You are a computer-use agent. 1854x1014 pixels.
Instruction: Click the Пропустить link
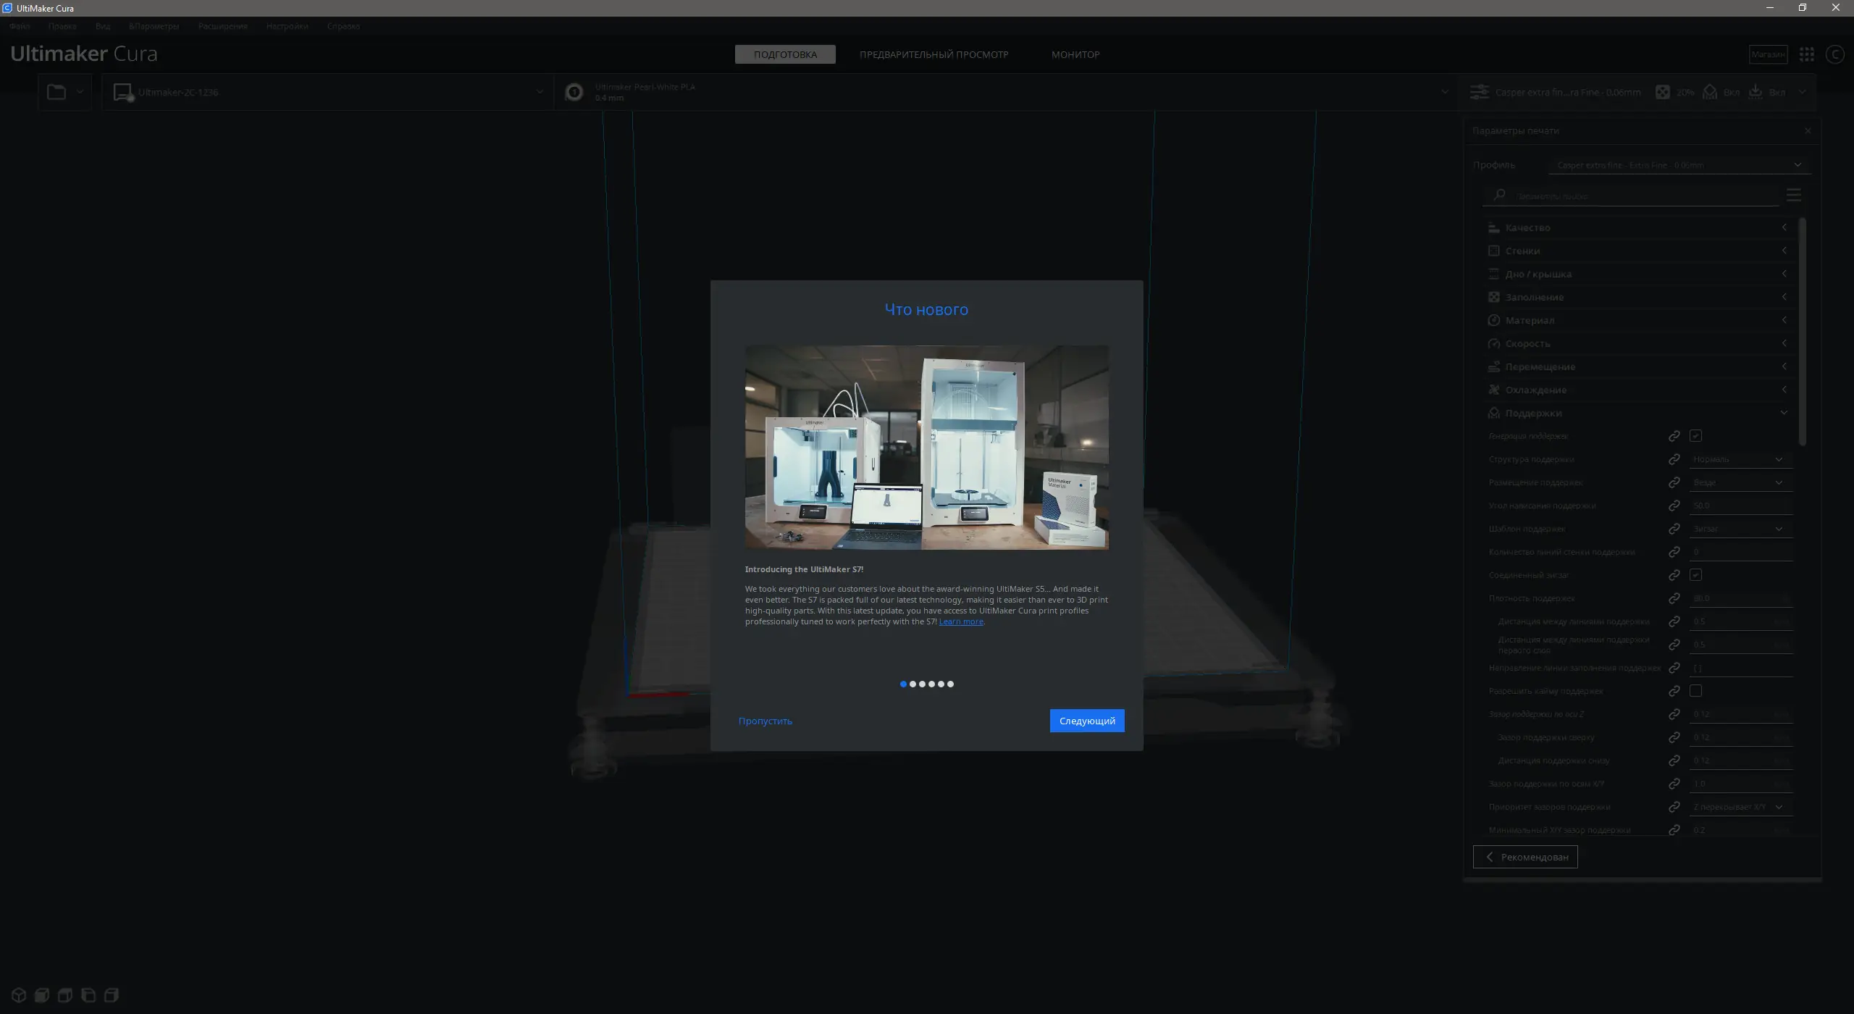(x=765, y=721)
